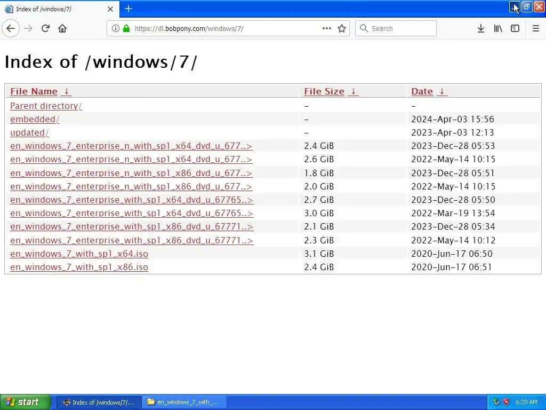View site information icon in address bar
This screenshot has height=410, width=546.
click(x=116, y=28)
